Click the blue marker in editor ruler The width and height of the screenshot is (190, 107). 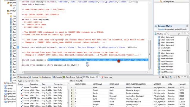(18, 47)
